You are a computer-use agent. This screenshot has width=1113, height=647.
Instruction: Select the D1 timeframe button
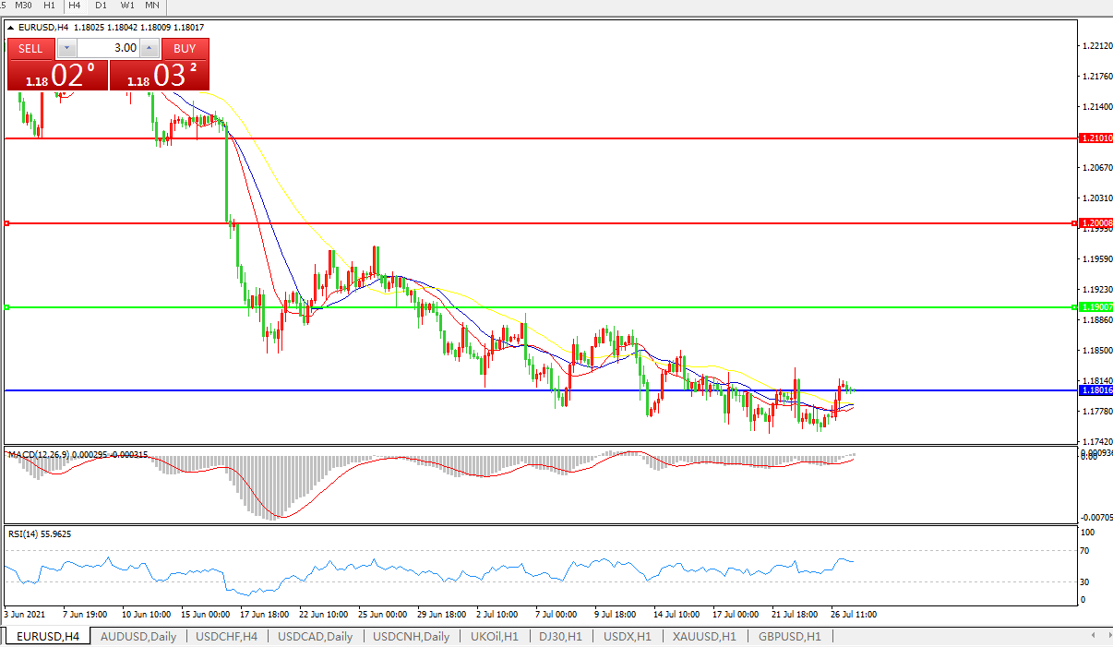(x=102, y=6)
